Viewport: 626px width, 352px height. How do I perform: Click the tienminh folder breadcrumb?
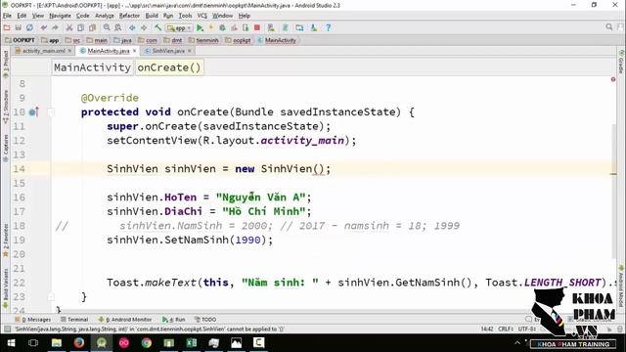coord(203,40)
